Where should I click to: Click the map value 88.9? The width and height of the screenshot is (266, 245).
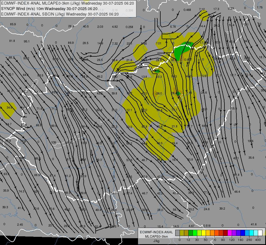tap(37, 175)
